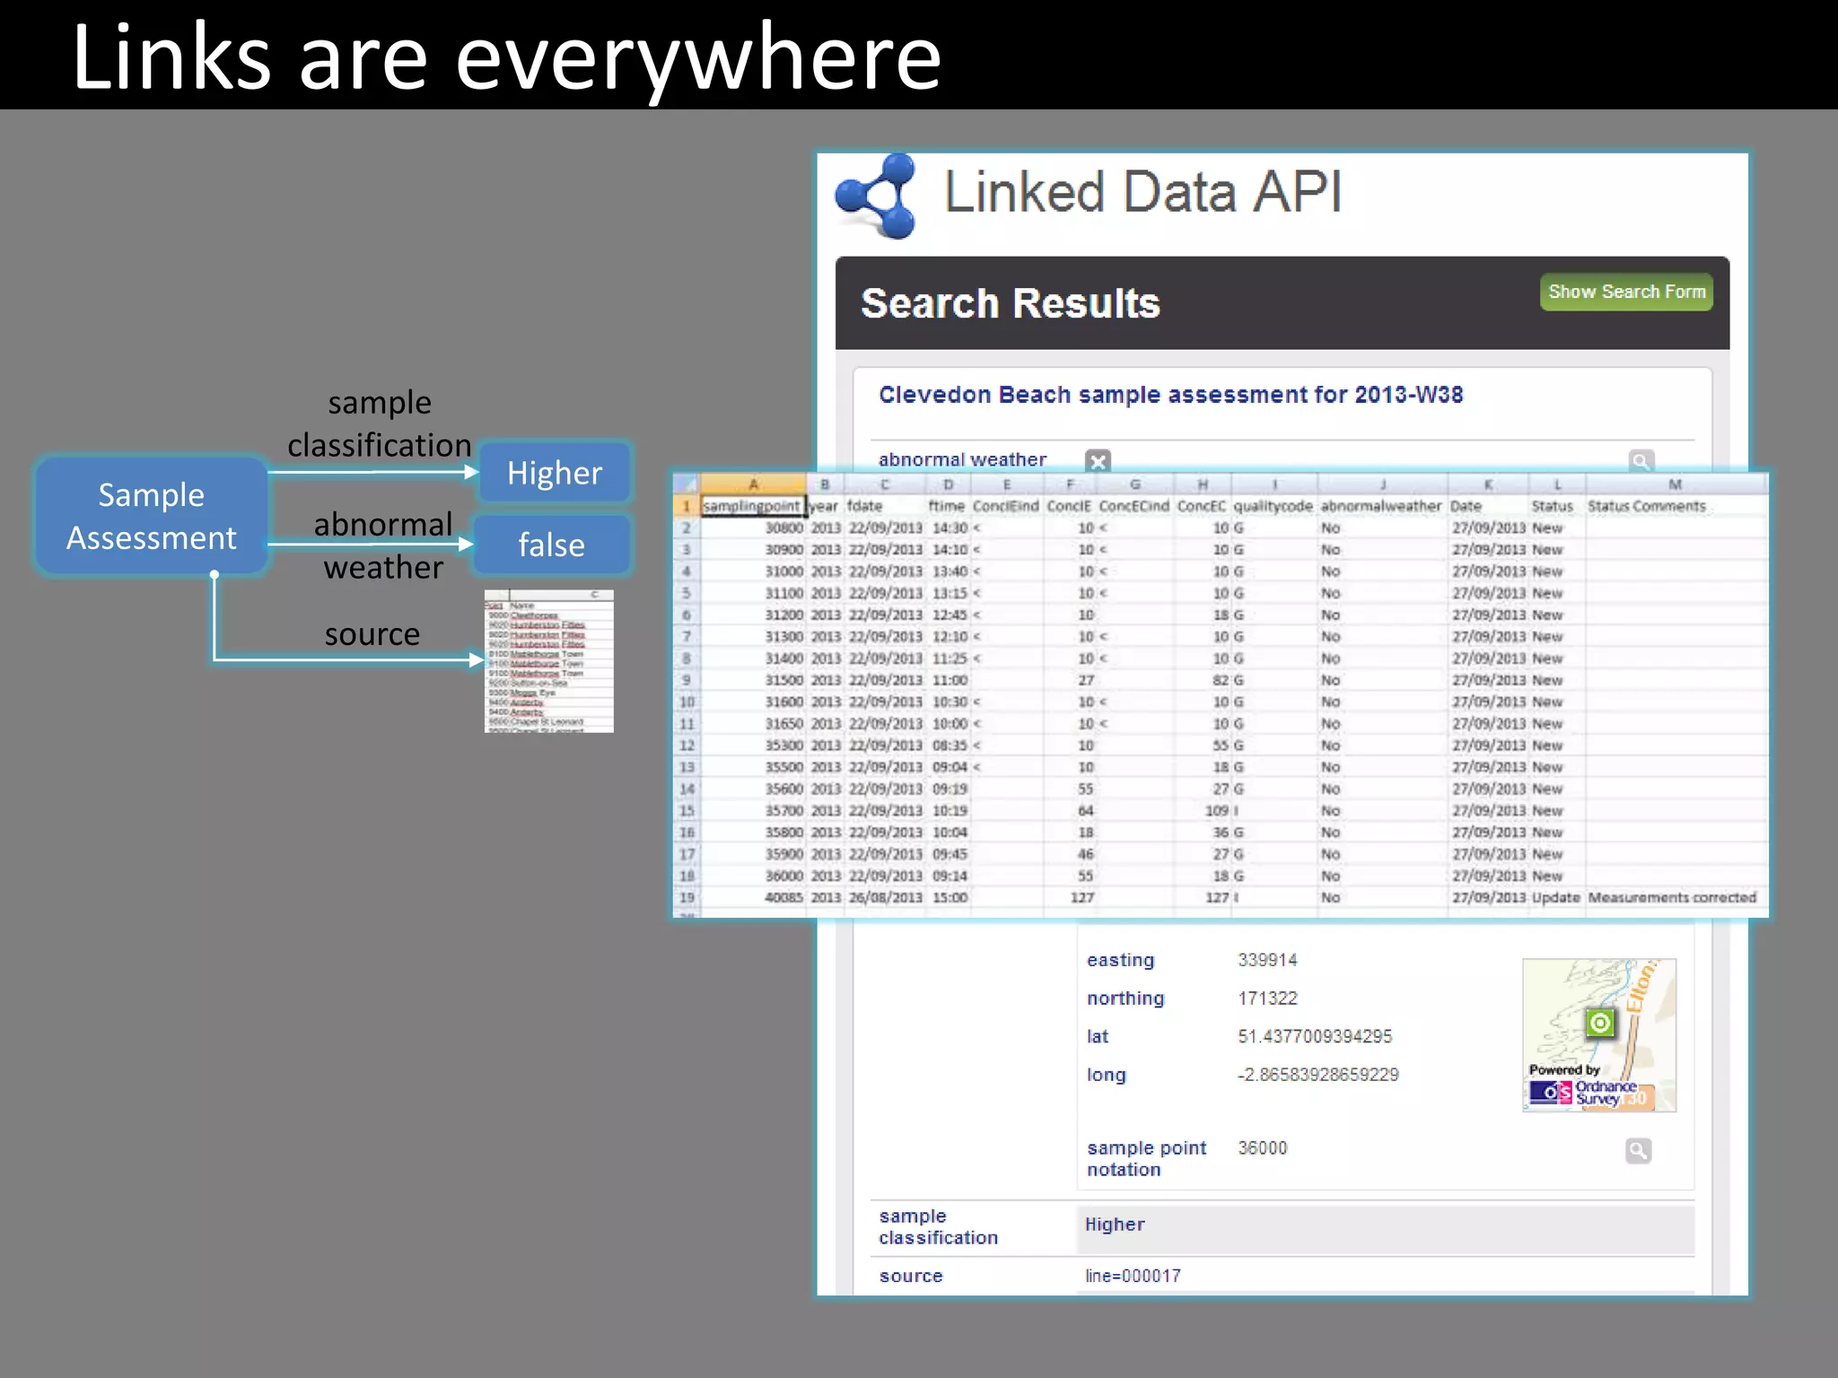Click the ftime value 15:00 in row 19
The width and height of the screenshot is (1838, 1378).
click(950, 897)
